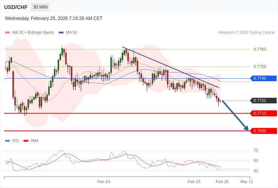Click the Wednesday, February 25, 2026 timestamp
The height and width of the screenshot is (188, 278).
53,18
